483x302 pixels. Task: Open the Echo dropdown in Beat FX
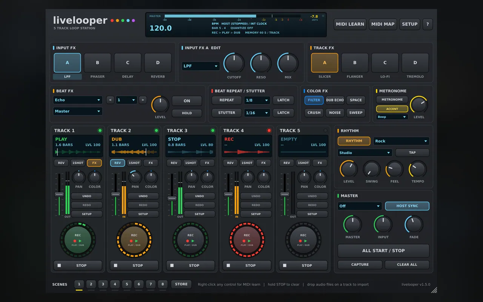78,100
